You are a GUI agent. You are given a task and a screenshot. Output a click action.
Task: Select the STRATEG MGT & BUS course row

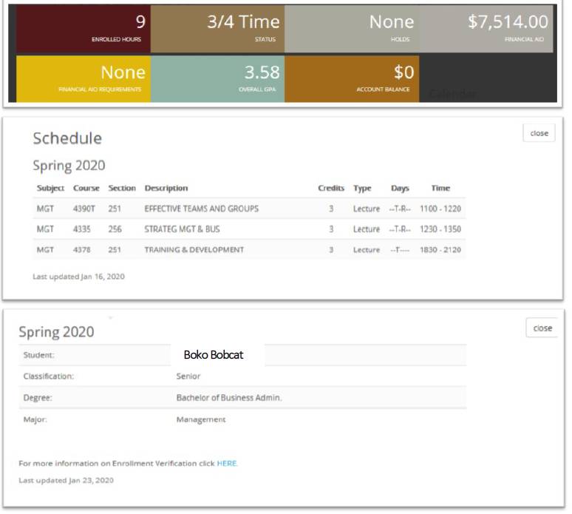click(182, 229)
